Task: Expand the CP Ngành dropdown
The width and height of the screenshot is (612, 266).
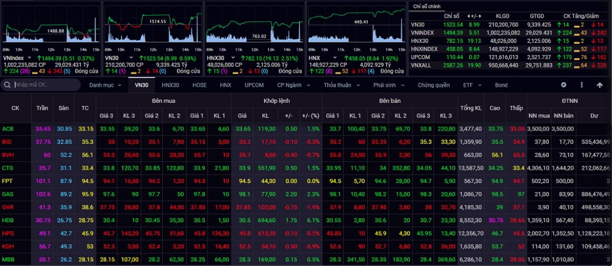Action: 294,85
